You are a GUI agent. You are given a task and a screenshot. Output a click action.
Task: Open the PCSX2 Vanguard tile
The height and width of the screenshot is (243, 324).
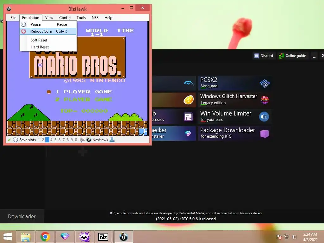click(235, 83)
